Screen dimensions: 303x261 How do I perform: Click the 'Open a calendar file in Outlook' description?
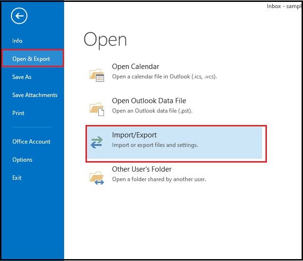[164, 77]
